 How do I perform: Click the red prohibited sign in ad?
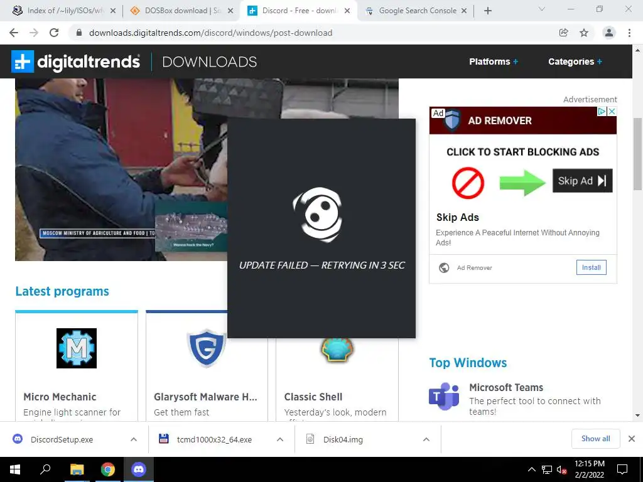tap(468, 183)
